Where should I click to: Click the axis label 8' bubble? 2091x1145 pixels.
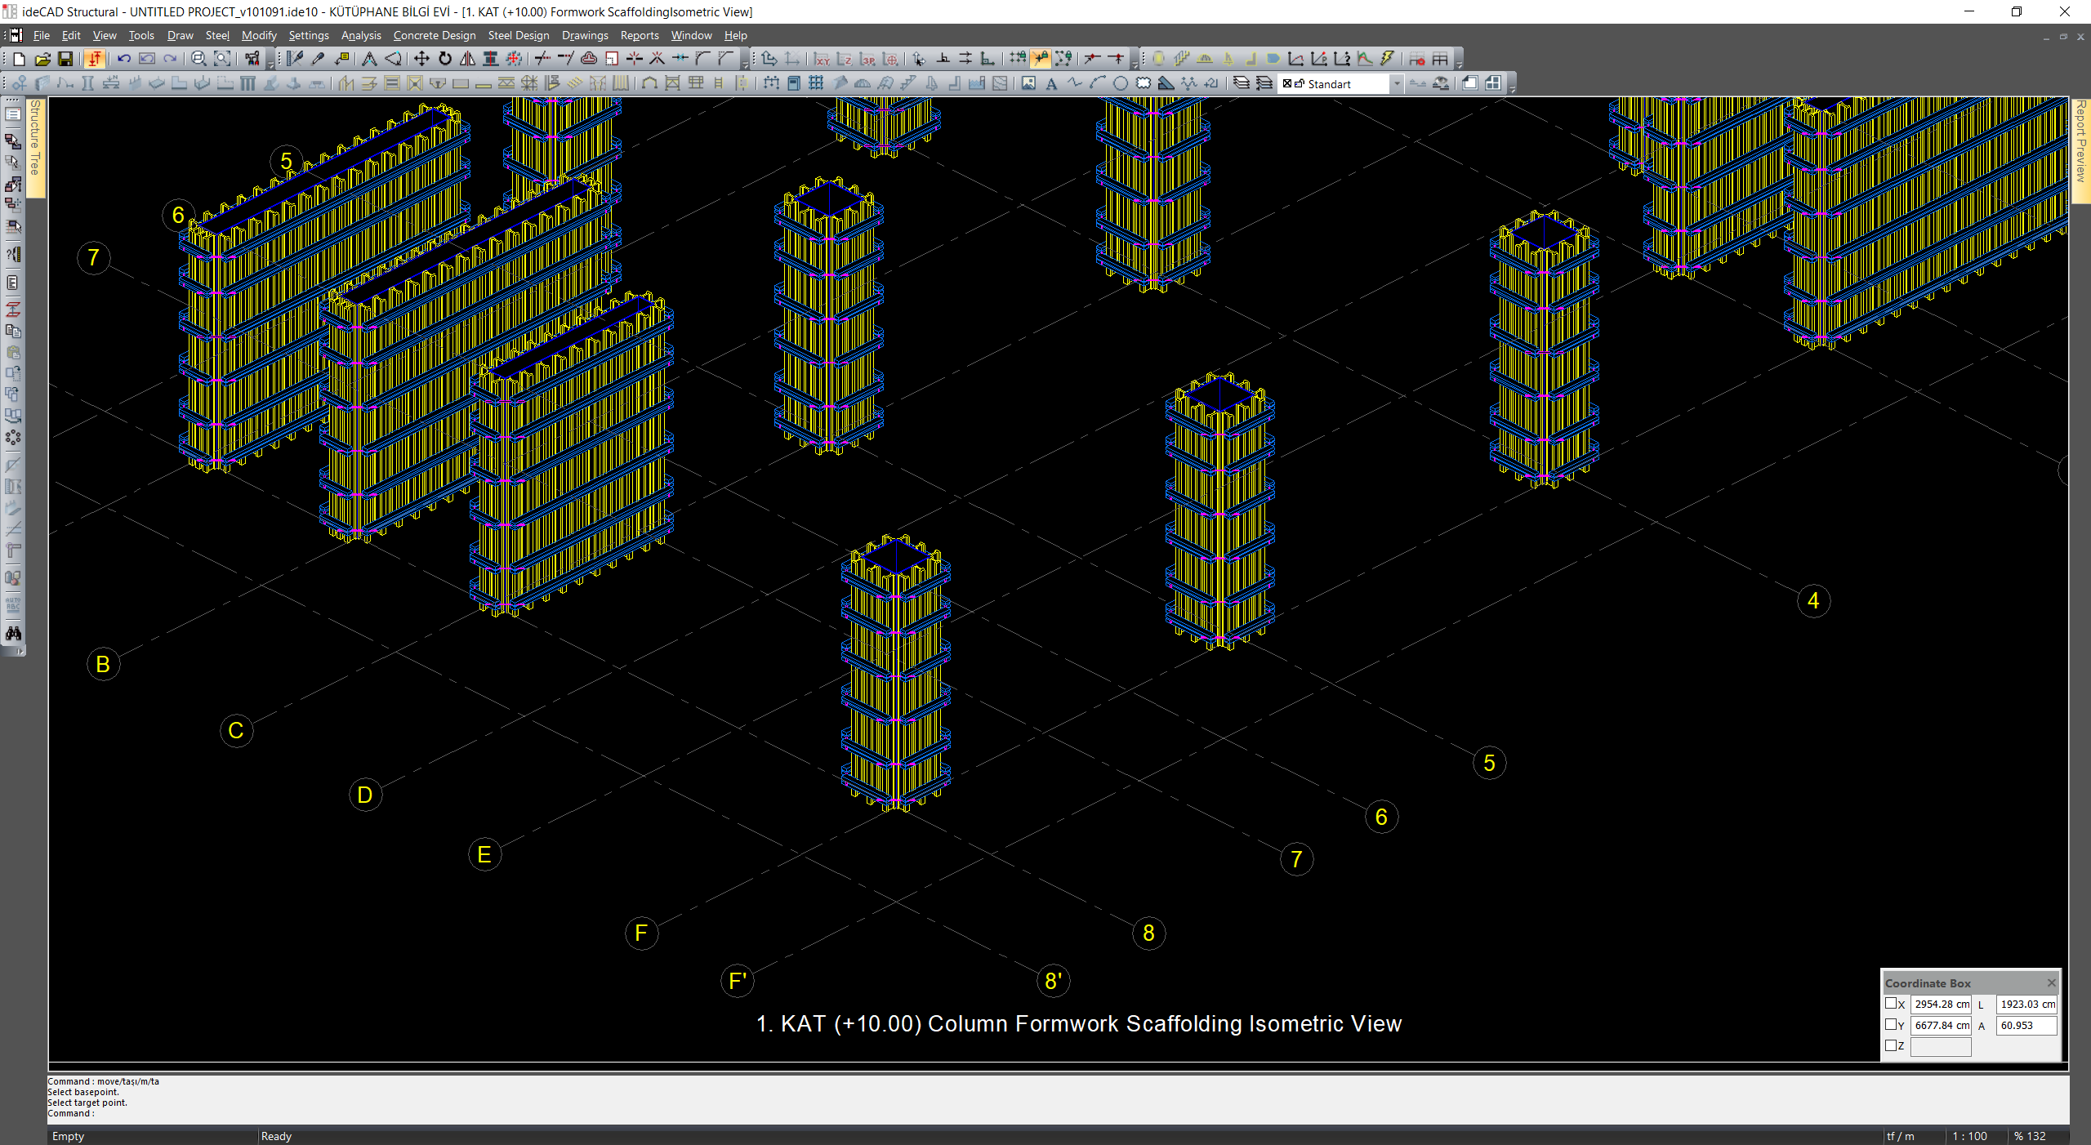(1054, 981)
